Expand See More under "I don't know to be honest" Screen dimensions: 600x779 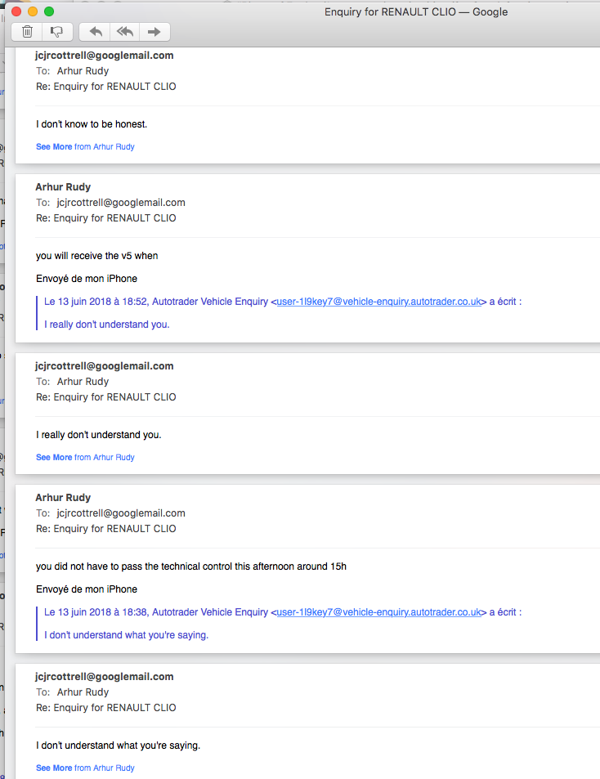pyautogui.click(x=54, y=147)
